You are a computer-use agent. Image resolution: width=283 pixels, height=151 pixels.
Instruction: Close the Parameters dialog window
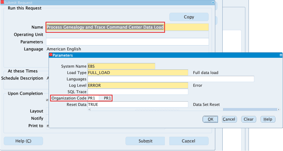tap(281, 55)
